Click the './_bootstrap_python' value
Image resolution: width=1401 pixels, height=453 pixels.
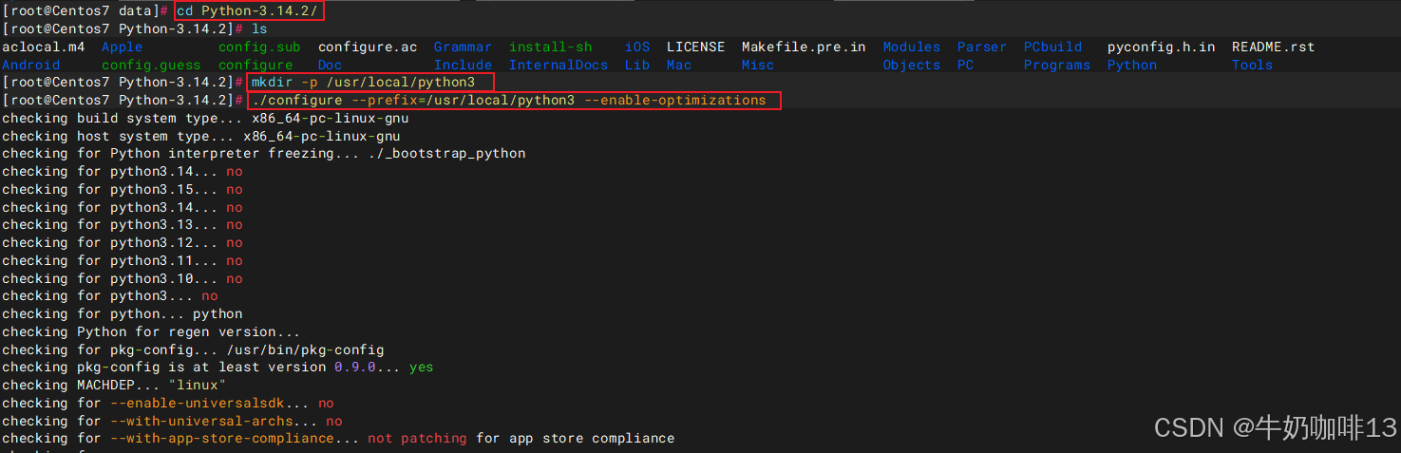pos(447,153)
